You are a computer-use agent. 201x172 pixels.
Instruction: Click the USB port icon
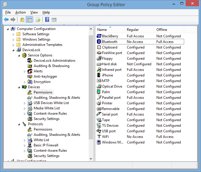click(99, 131)
